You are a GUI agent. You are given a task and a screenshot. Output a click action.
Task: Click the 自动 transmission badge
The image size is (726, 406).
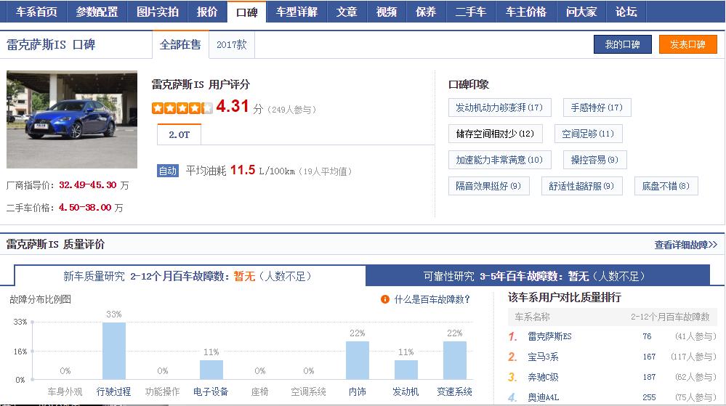[168, 171]
